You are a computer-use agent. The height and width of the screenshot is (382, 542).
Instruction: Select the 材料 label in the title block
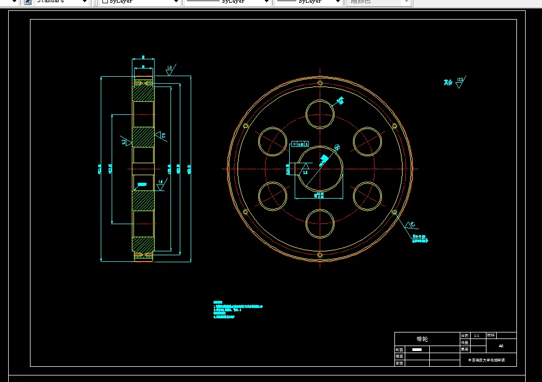(491, 335)
